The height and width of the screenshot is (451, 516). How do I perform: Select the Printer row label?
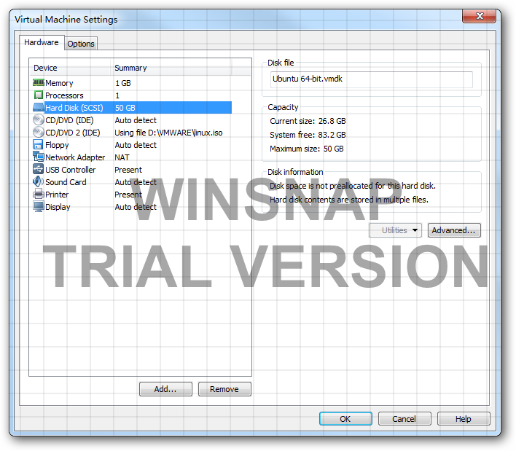[57, 195]
